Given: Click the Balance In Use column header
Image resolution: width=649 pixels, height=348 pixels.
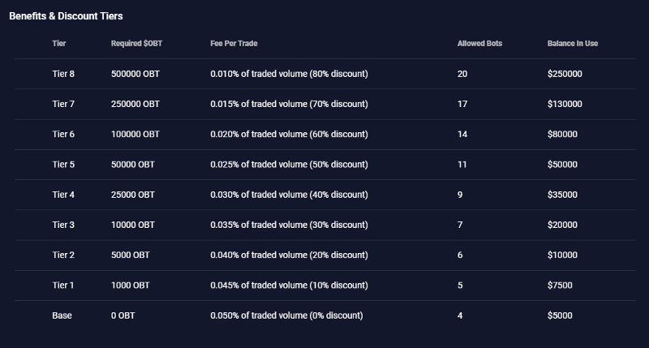Looking at the screenshot, I should [573, 43].
